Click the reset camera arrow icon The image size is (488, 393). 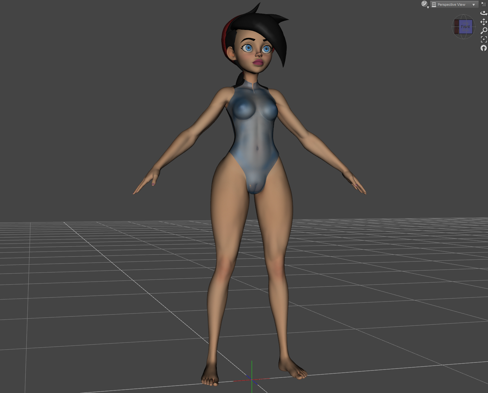click(x=484, y=48)
